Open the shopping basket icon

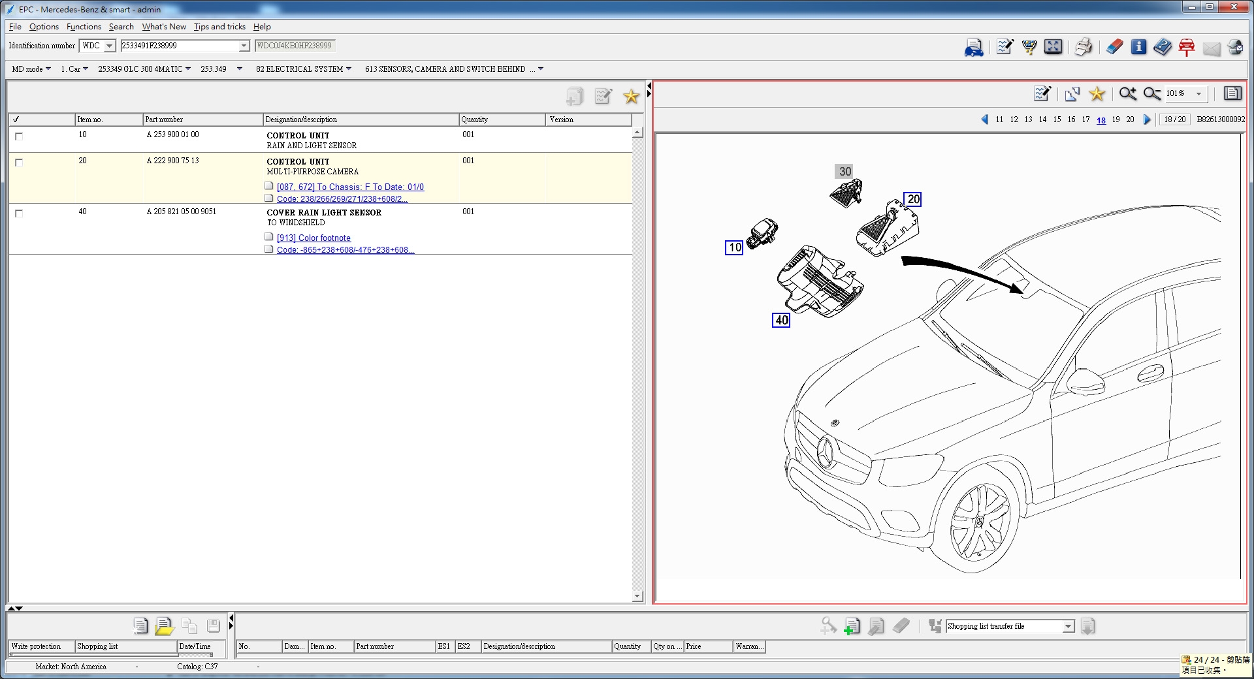tap(1029, 47)
